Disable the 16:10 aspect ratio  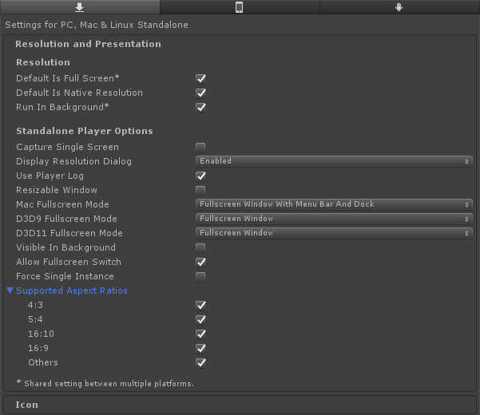pos(200,334)
